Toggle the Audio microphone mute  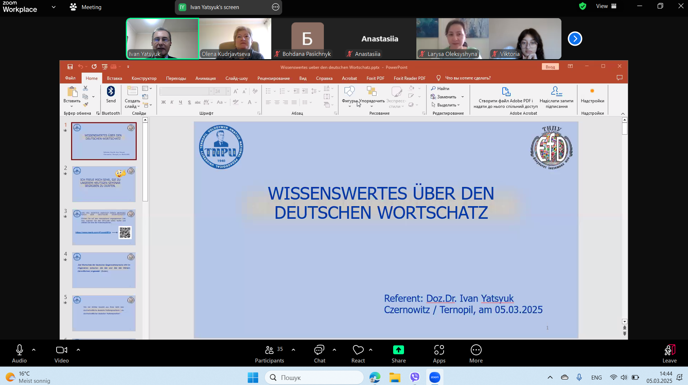click(x=20, y=354)
